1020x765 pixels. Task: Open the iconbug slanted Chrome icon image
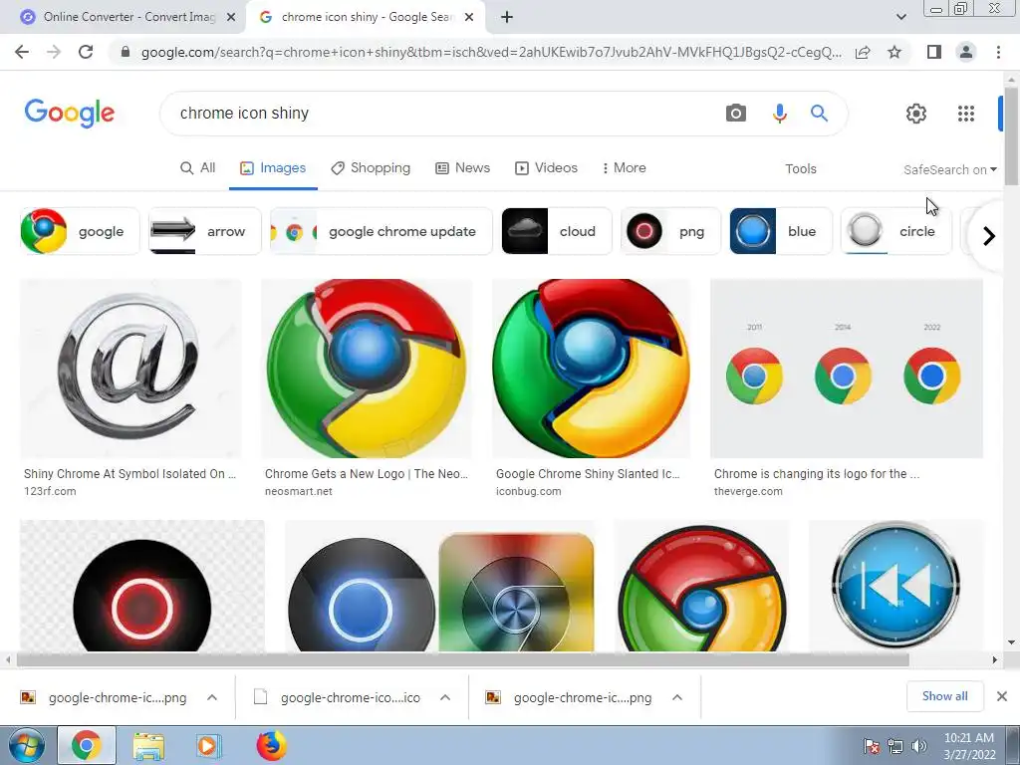(x=592, y=369)
